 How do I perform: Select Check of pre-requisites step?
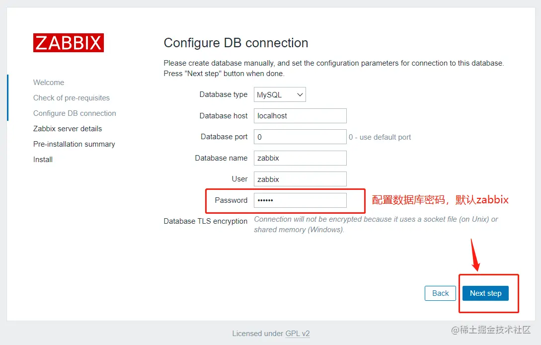click(72, 98)
